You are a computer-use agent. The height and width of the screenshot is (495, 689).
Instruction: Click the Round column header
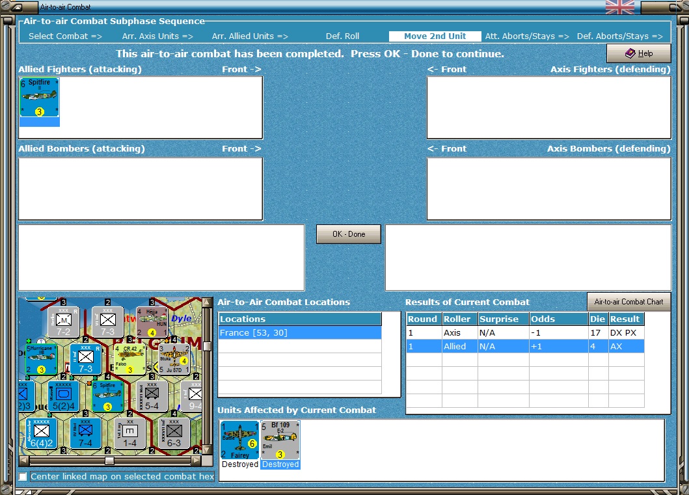[424, 319]
